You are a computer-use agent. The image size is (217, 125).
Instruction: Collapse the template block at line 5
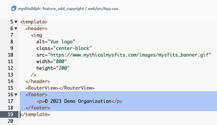16,22
